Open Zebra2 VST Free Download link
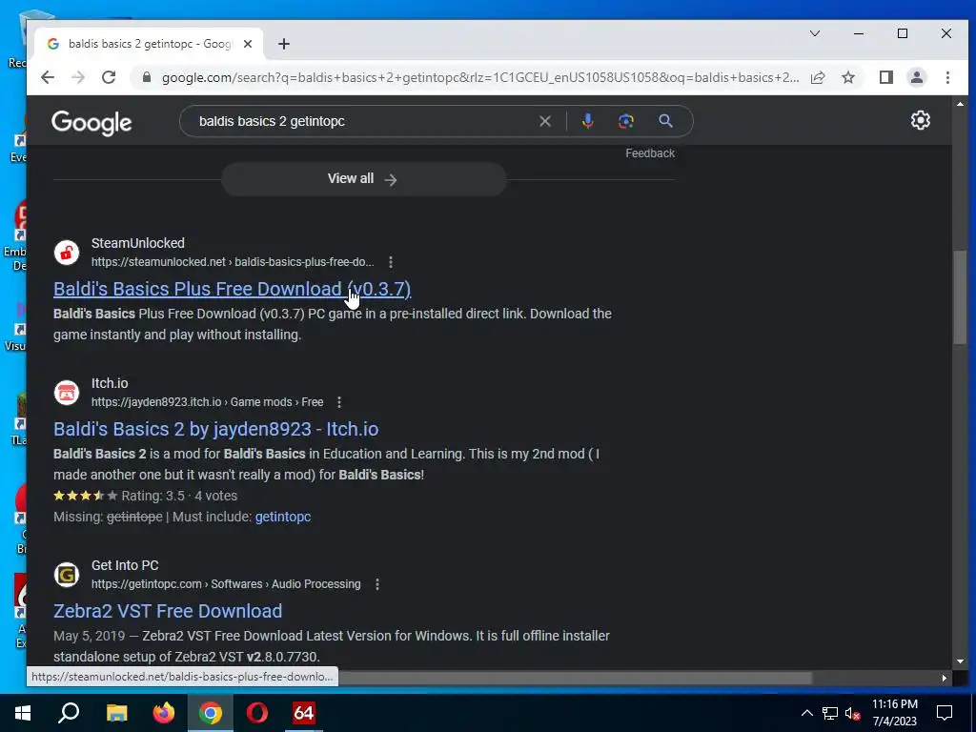Viewport: 976px width, 732px height. pos(168,611)
